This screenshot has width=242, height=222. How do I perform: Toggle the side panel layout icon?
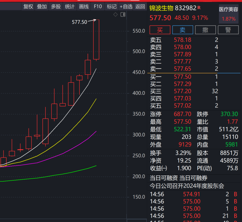click(x=123, y=14)
